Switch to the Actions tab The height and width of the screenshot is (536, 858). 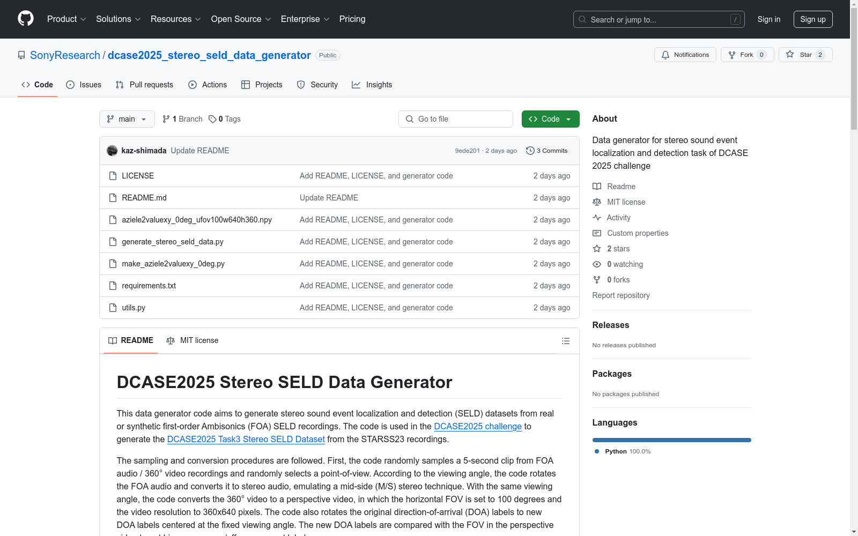tap(208, 85)
